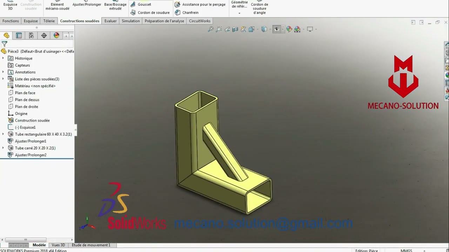449x252 pixels.
Task: Expand Liste des pièces soudées(3) node
Action: [x=3, y=79]
